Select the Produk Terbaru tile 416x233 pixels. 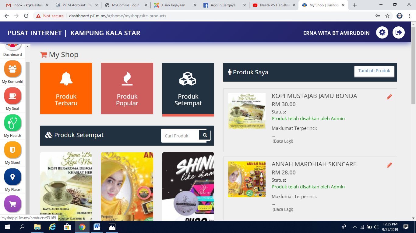(x=66, y=88)
